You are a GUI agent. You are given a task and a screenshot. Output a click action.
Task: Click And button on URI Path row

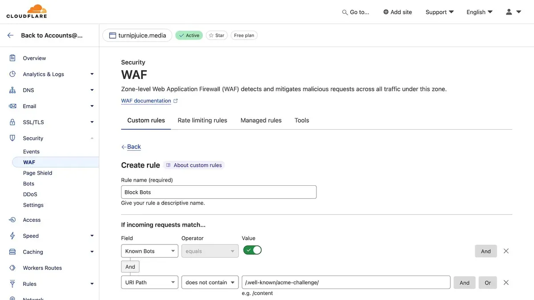coord(465,283)
